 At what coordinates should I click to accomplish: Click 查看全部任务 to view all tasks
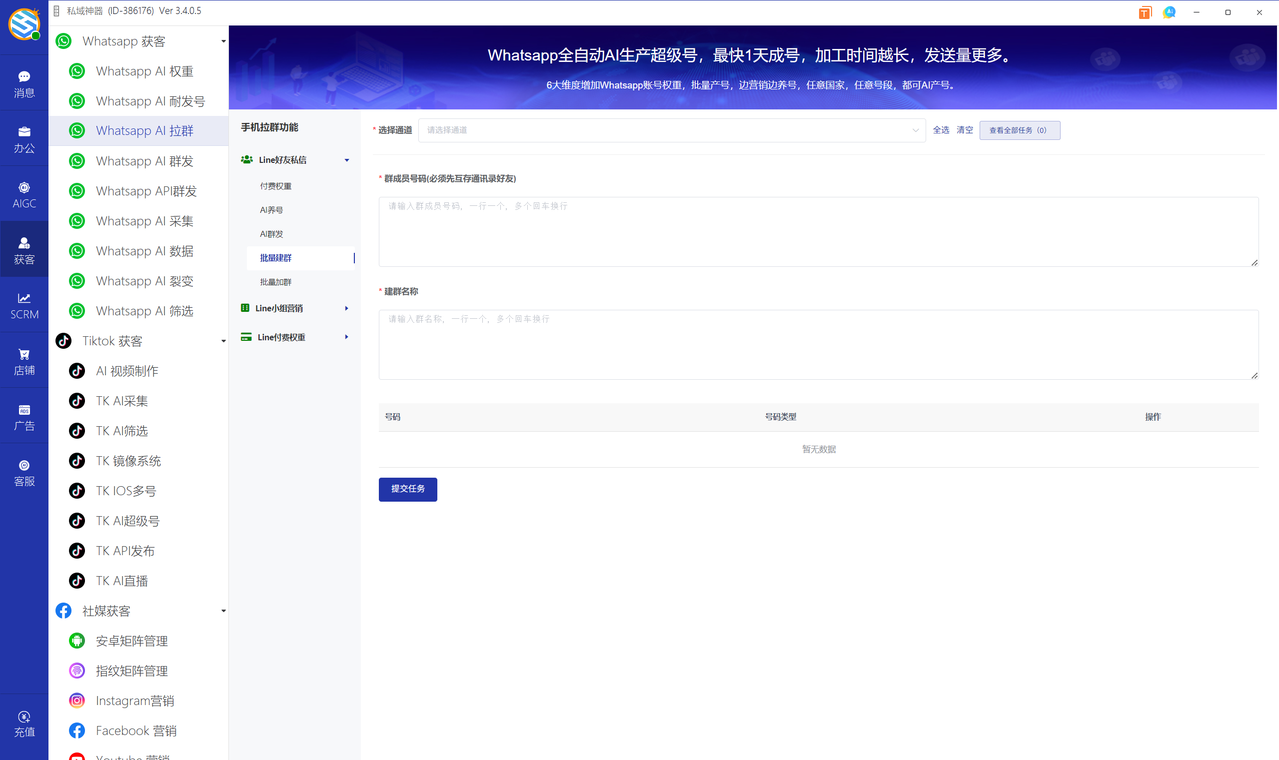tap(1019, 130)
